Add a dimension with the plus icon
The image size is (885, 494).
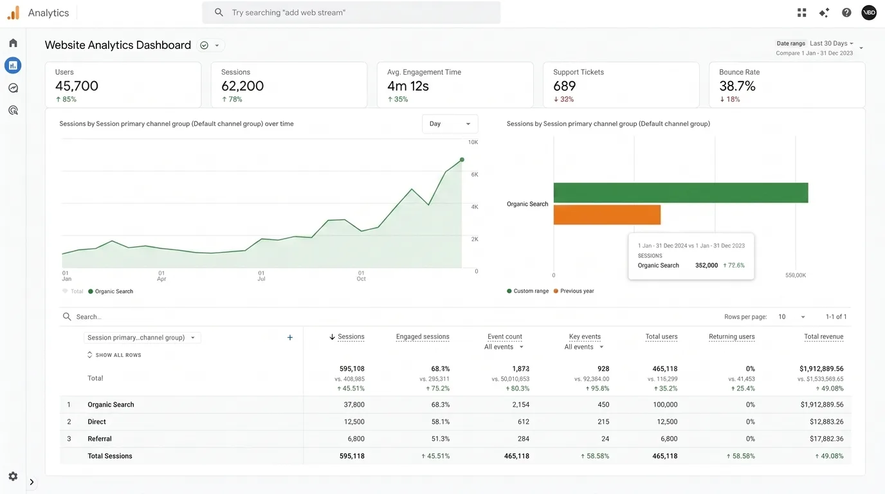pyautogui.click(x=290, y=338)
